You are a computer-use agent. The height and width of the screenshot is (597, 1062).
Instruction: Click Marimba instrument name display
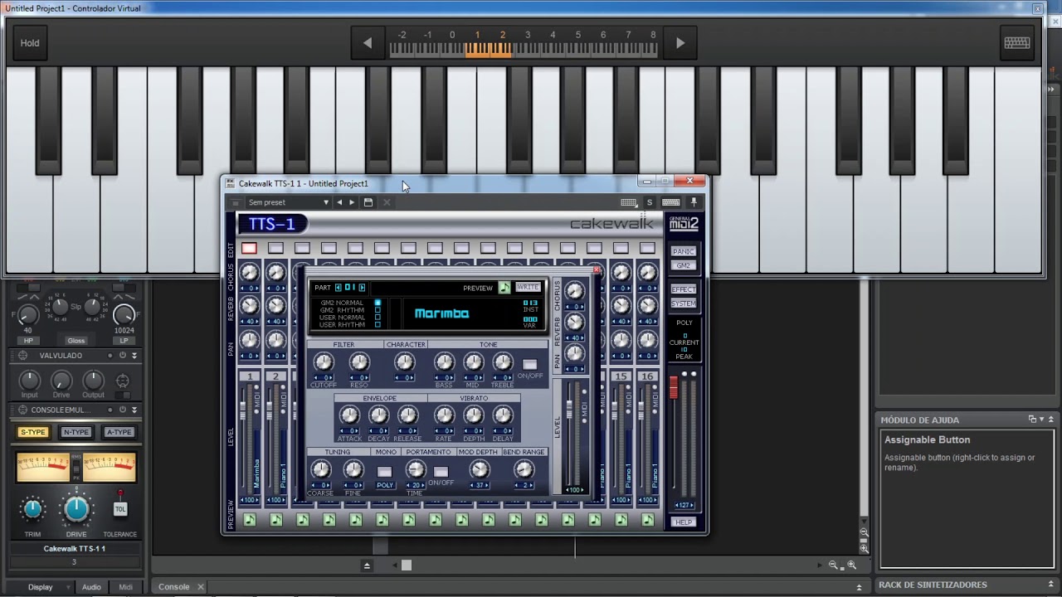coord(441,313)
